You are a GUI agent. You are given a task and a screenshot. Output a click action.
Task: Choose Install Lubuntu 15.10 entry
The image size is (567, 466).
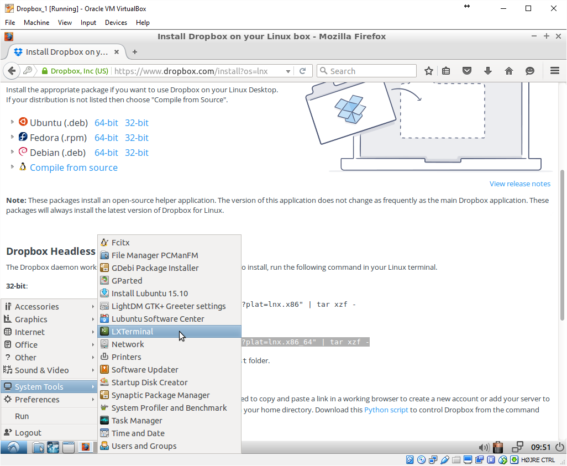coord(169,294)
